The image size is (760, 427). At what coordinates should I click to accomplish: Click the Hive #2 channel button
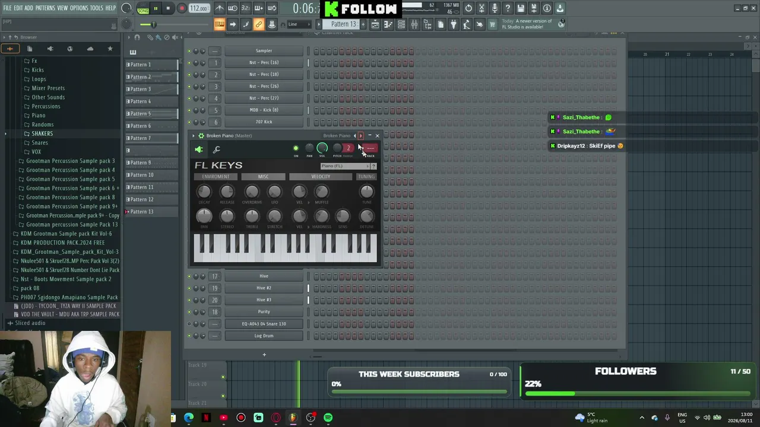(x=264, y=288)
